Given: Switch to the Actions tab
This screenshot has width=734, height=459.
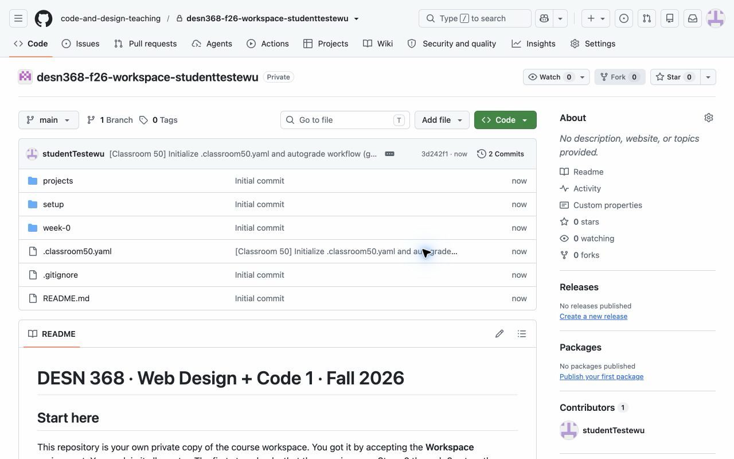Looking at the screenshot, I should (x=268, y=44).
